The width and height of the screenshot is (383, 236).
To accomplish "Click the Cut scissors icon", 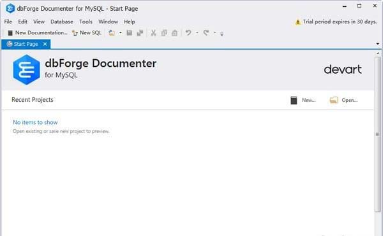I will click(x=153, y=32).
